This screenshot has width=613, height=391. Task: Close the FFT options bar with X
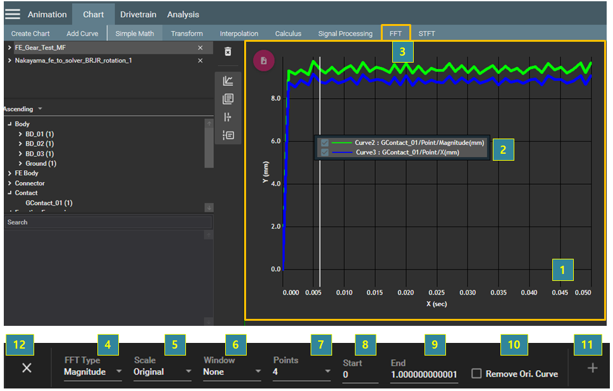[x=27, y=368]
